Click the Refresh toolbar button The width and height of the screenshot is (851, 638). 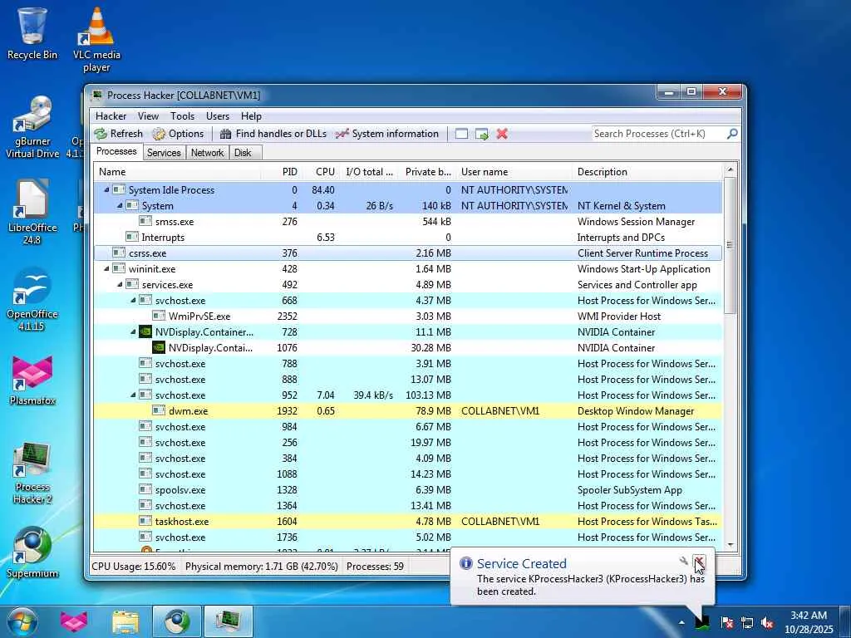[x=118, y=134]
